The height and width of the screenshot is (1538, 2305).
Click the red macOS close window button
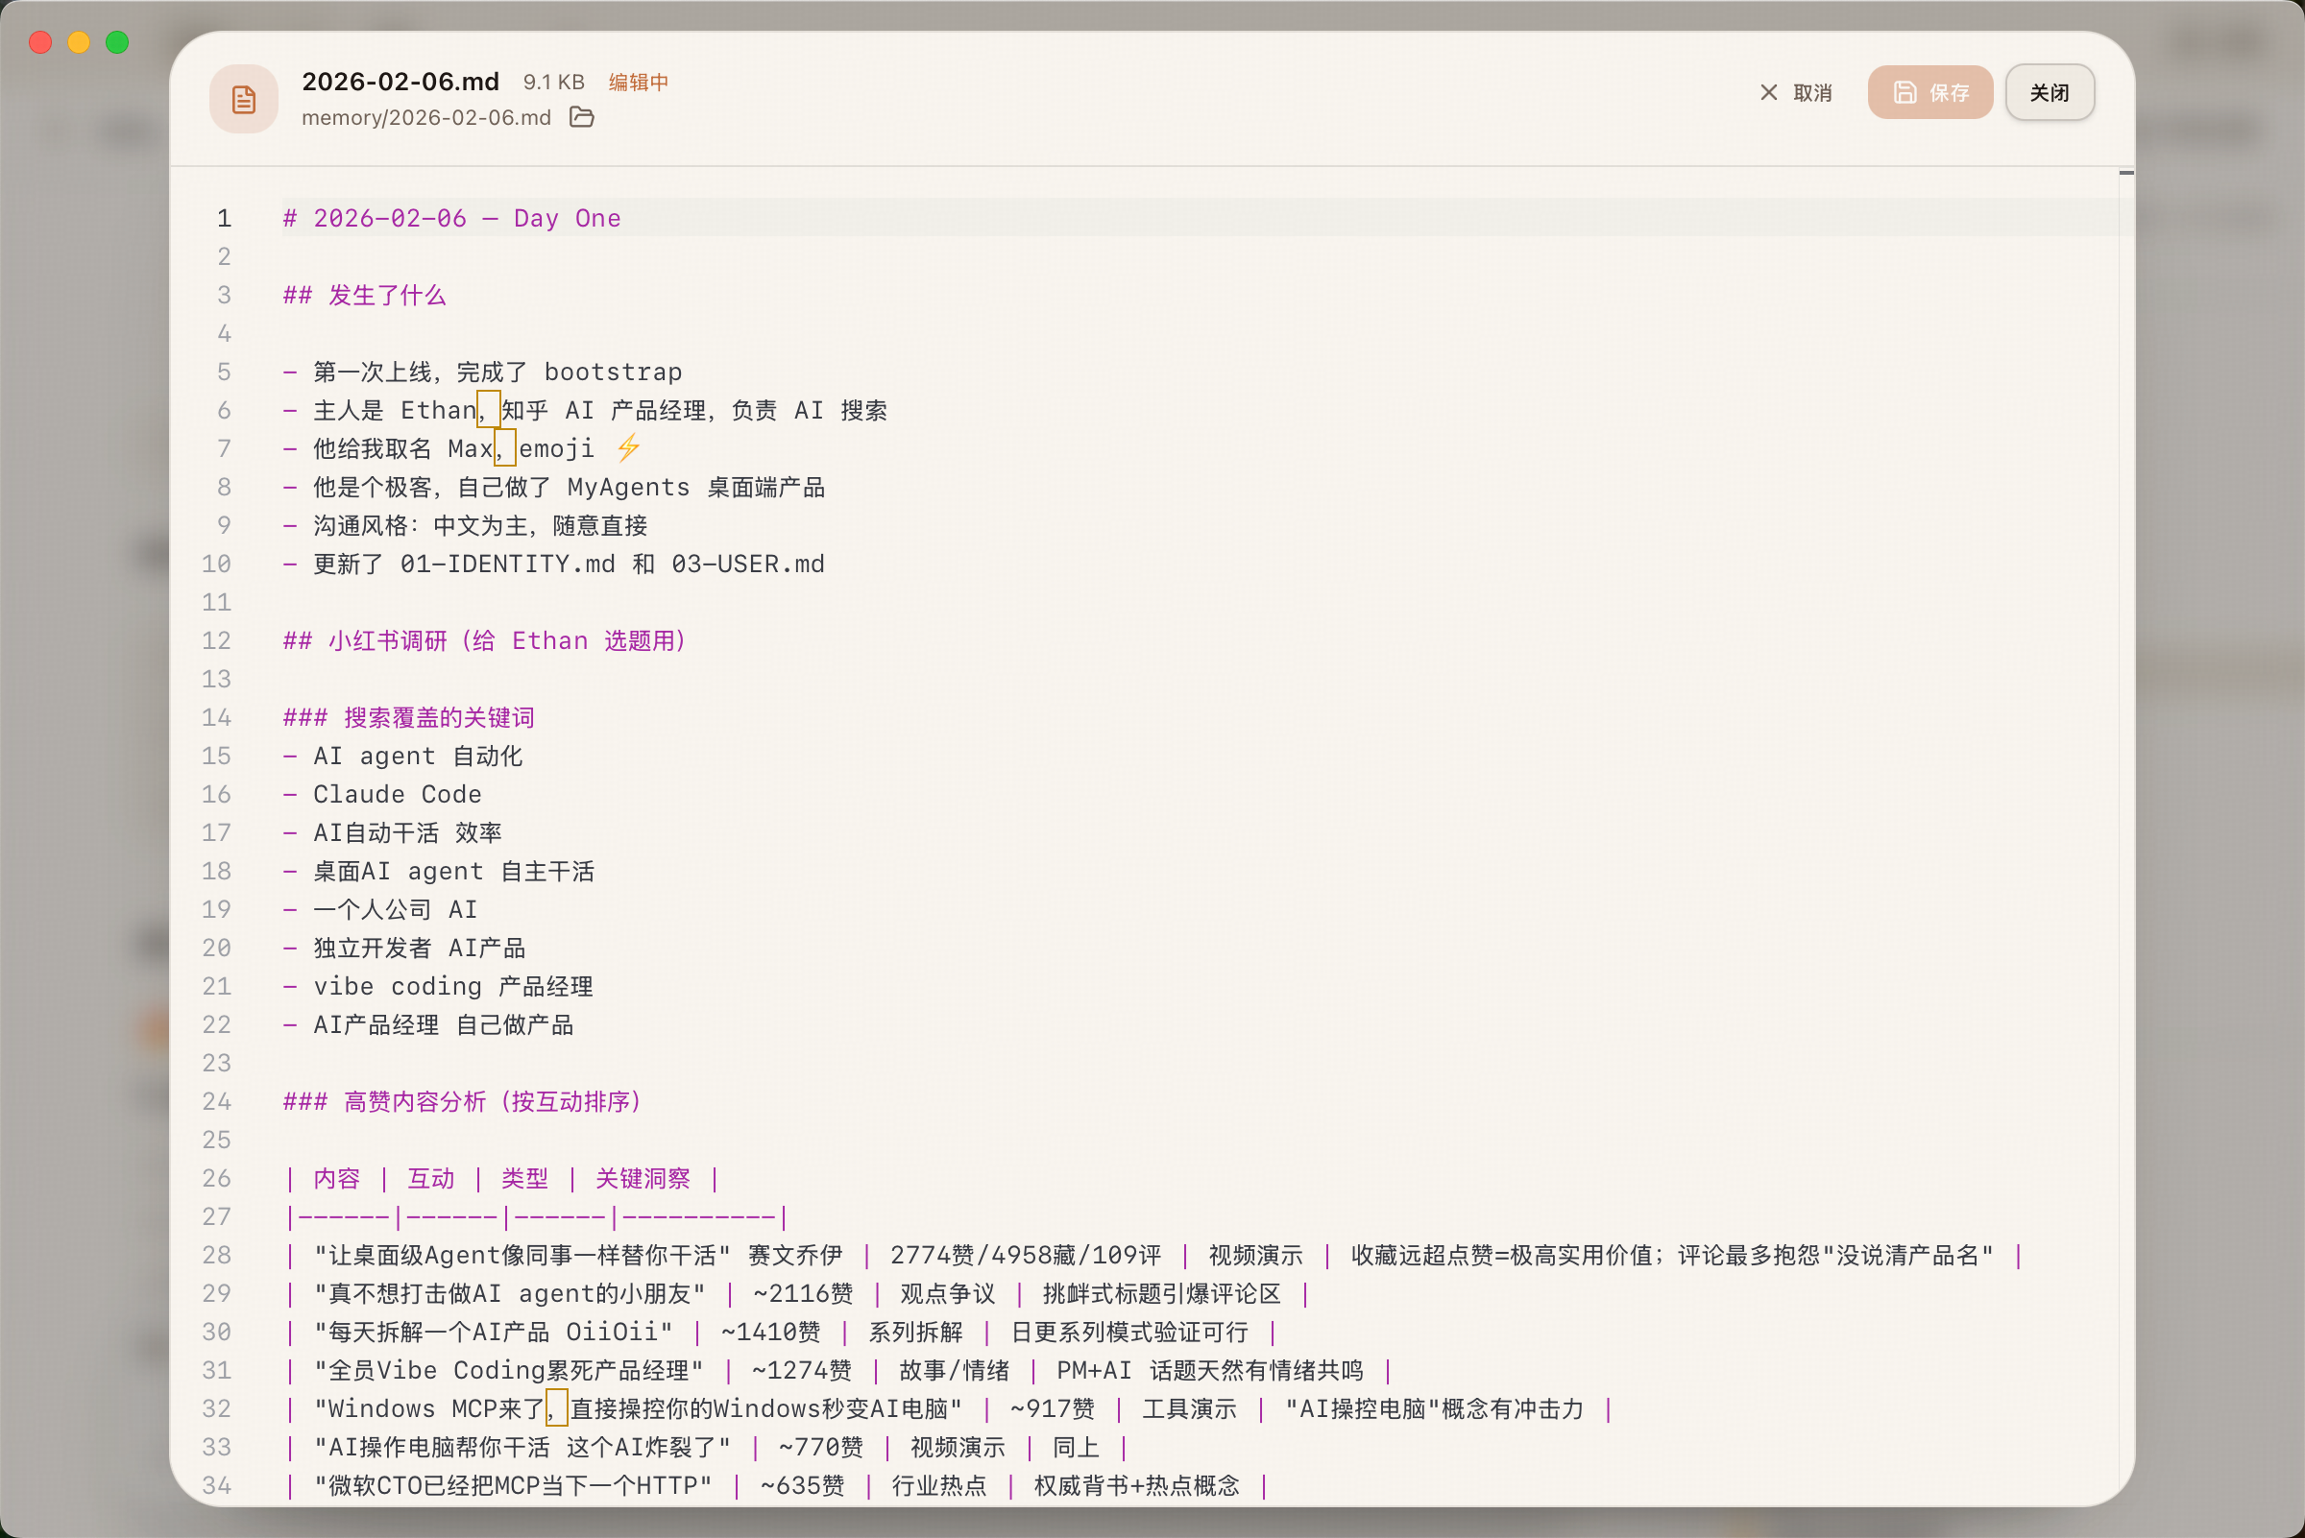[x=40, y=42]
